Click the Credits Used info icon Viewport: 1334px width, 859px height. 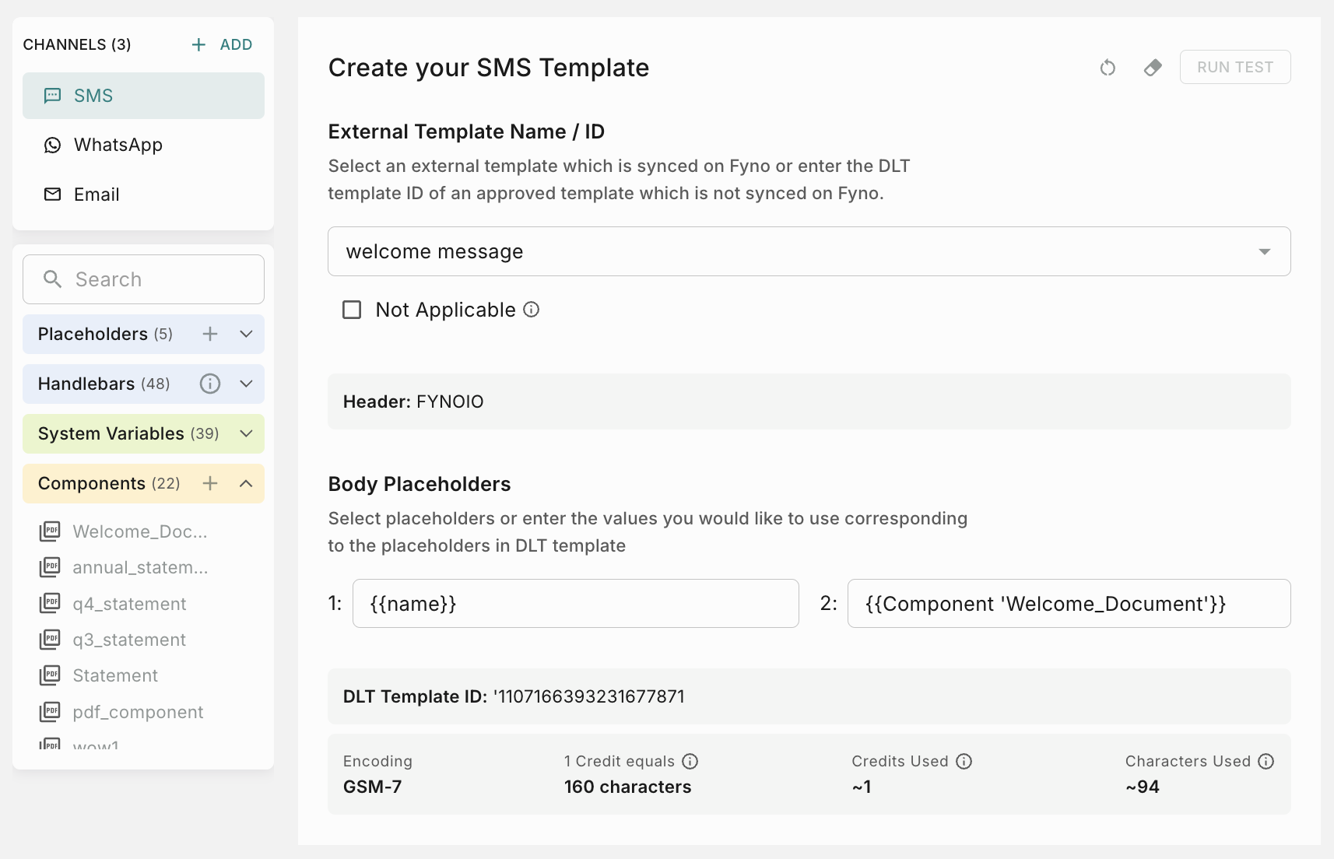click(964, 761)
